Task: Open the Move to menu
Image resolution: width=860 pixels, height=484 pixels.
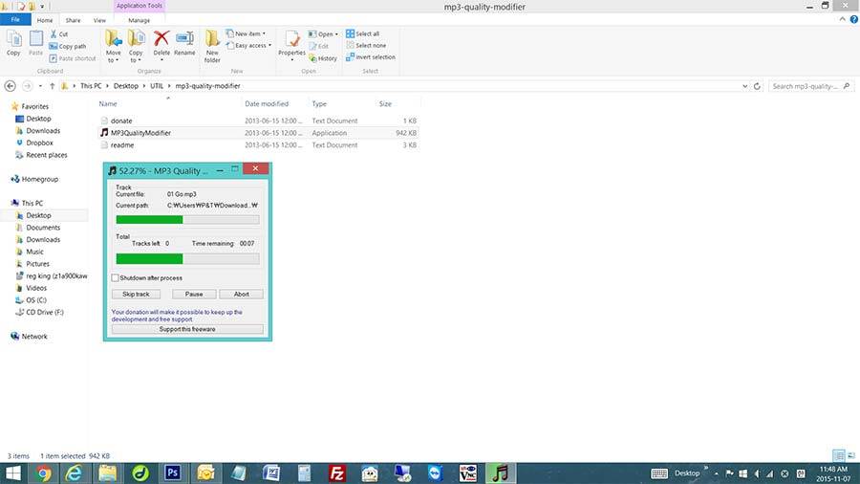Action: 114,47
